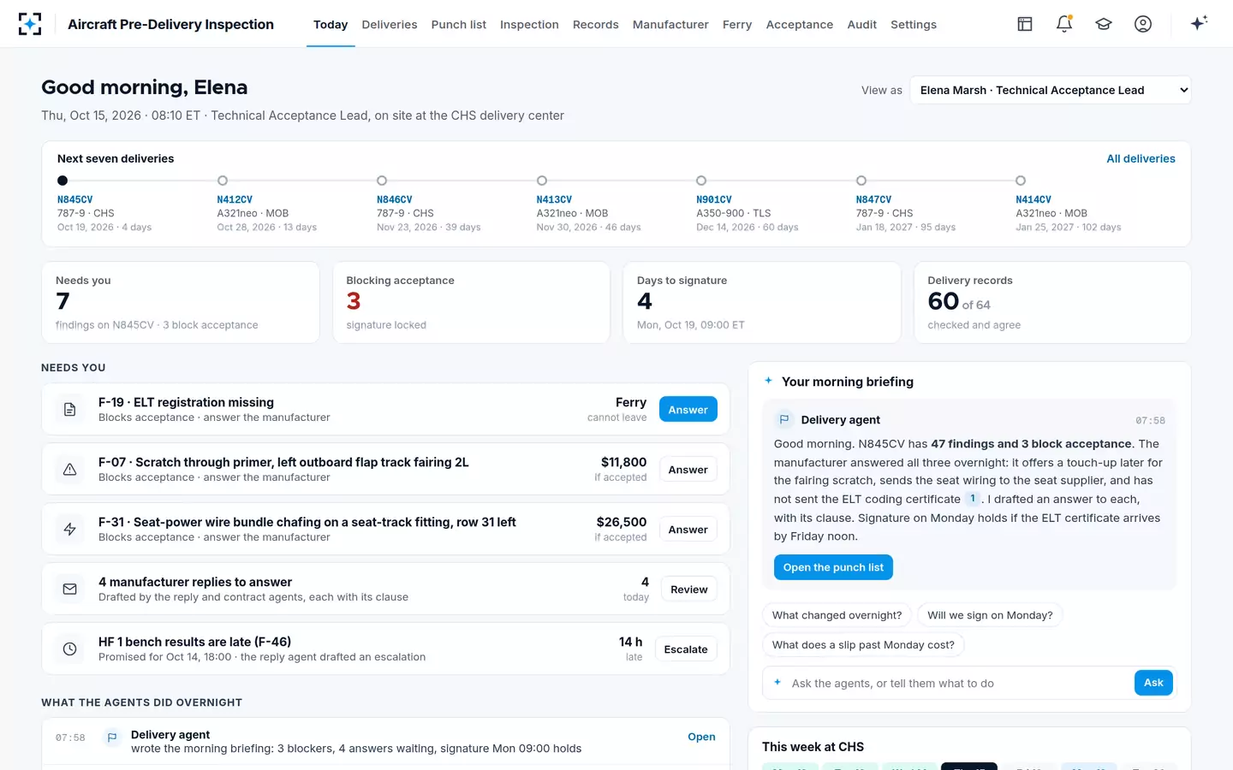Click Open the punch list button
This screenshot has height=770, width=1233.
(x=833, y=567)
